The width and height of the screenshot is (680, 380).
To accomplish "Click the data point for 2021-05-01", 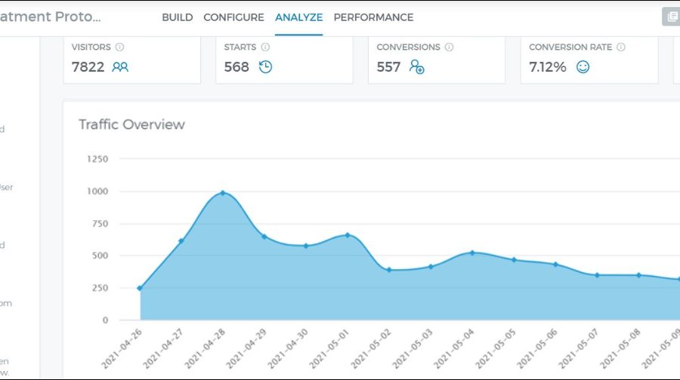I will (x=348, y=235).
